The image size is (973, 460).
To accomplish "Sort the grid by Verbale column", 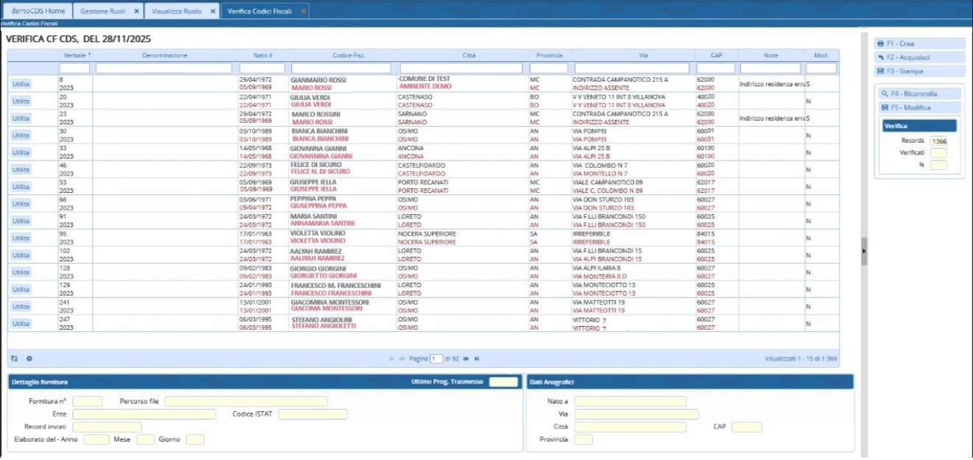I will (75, 55).
